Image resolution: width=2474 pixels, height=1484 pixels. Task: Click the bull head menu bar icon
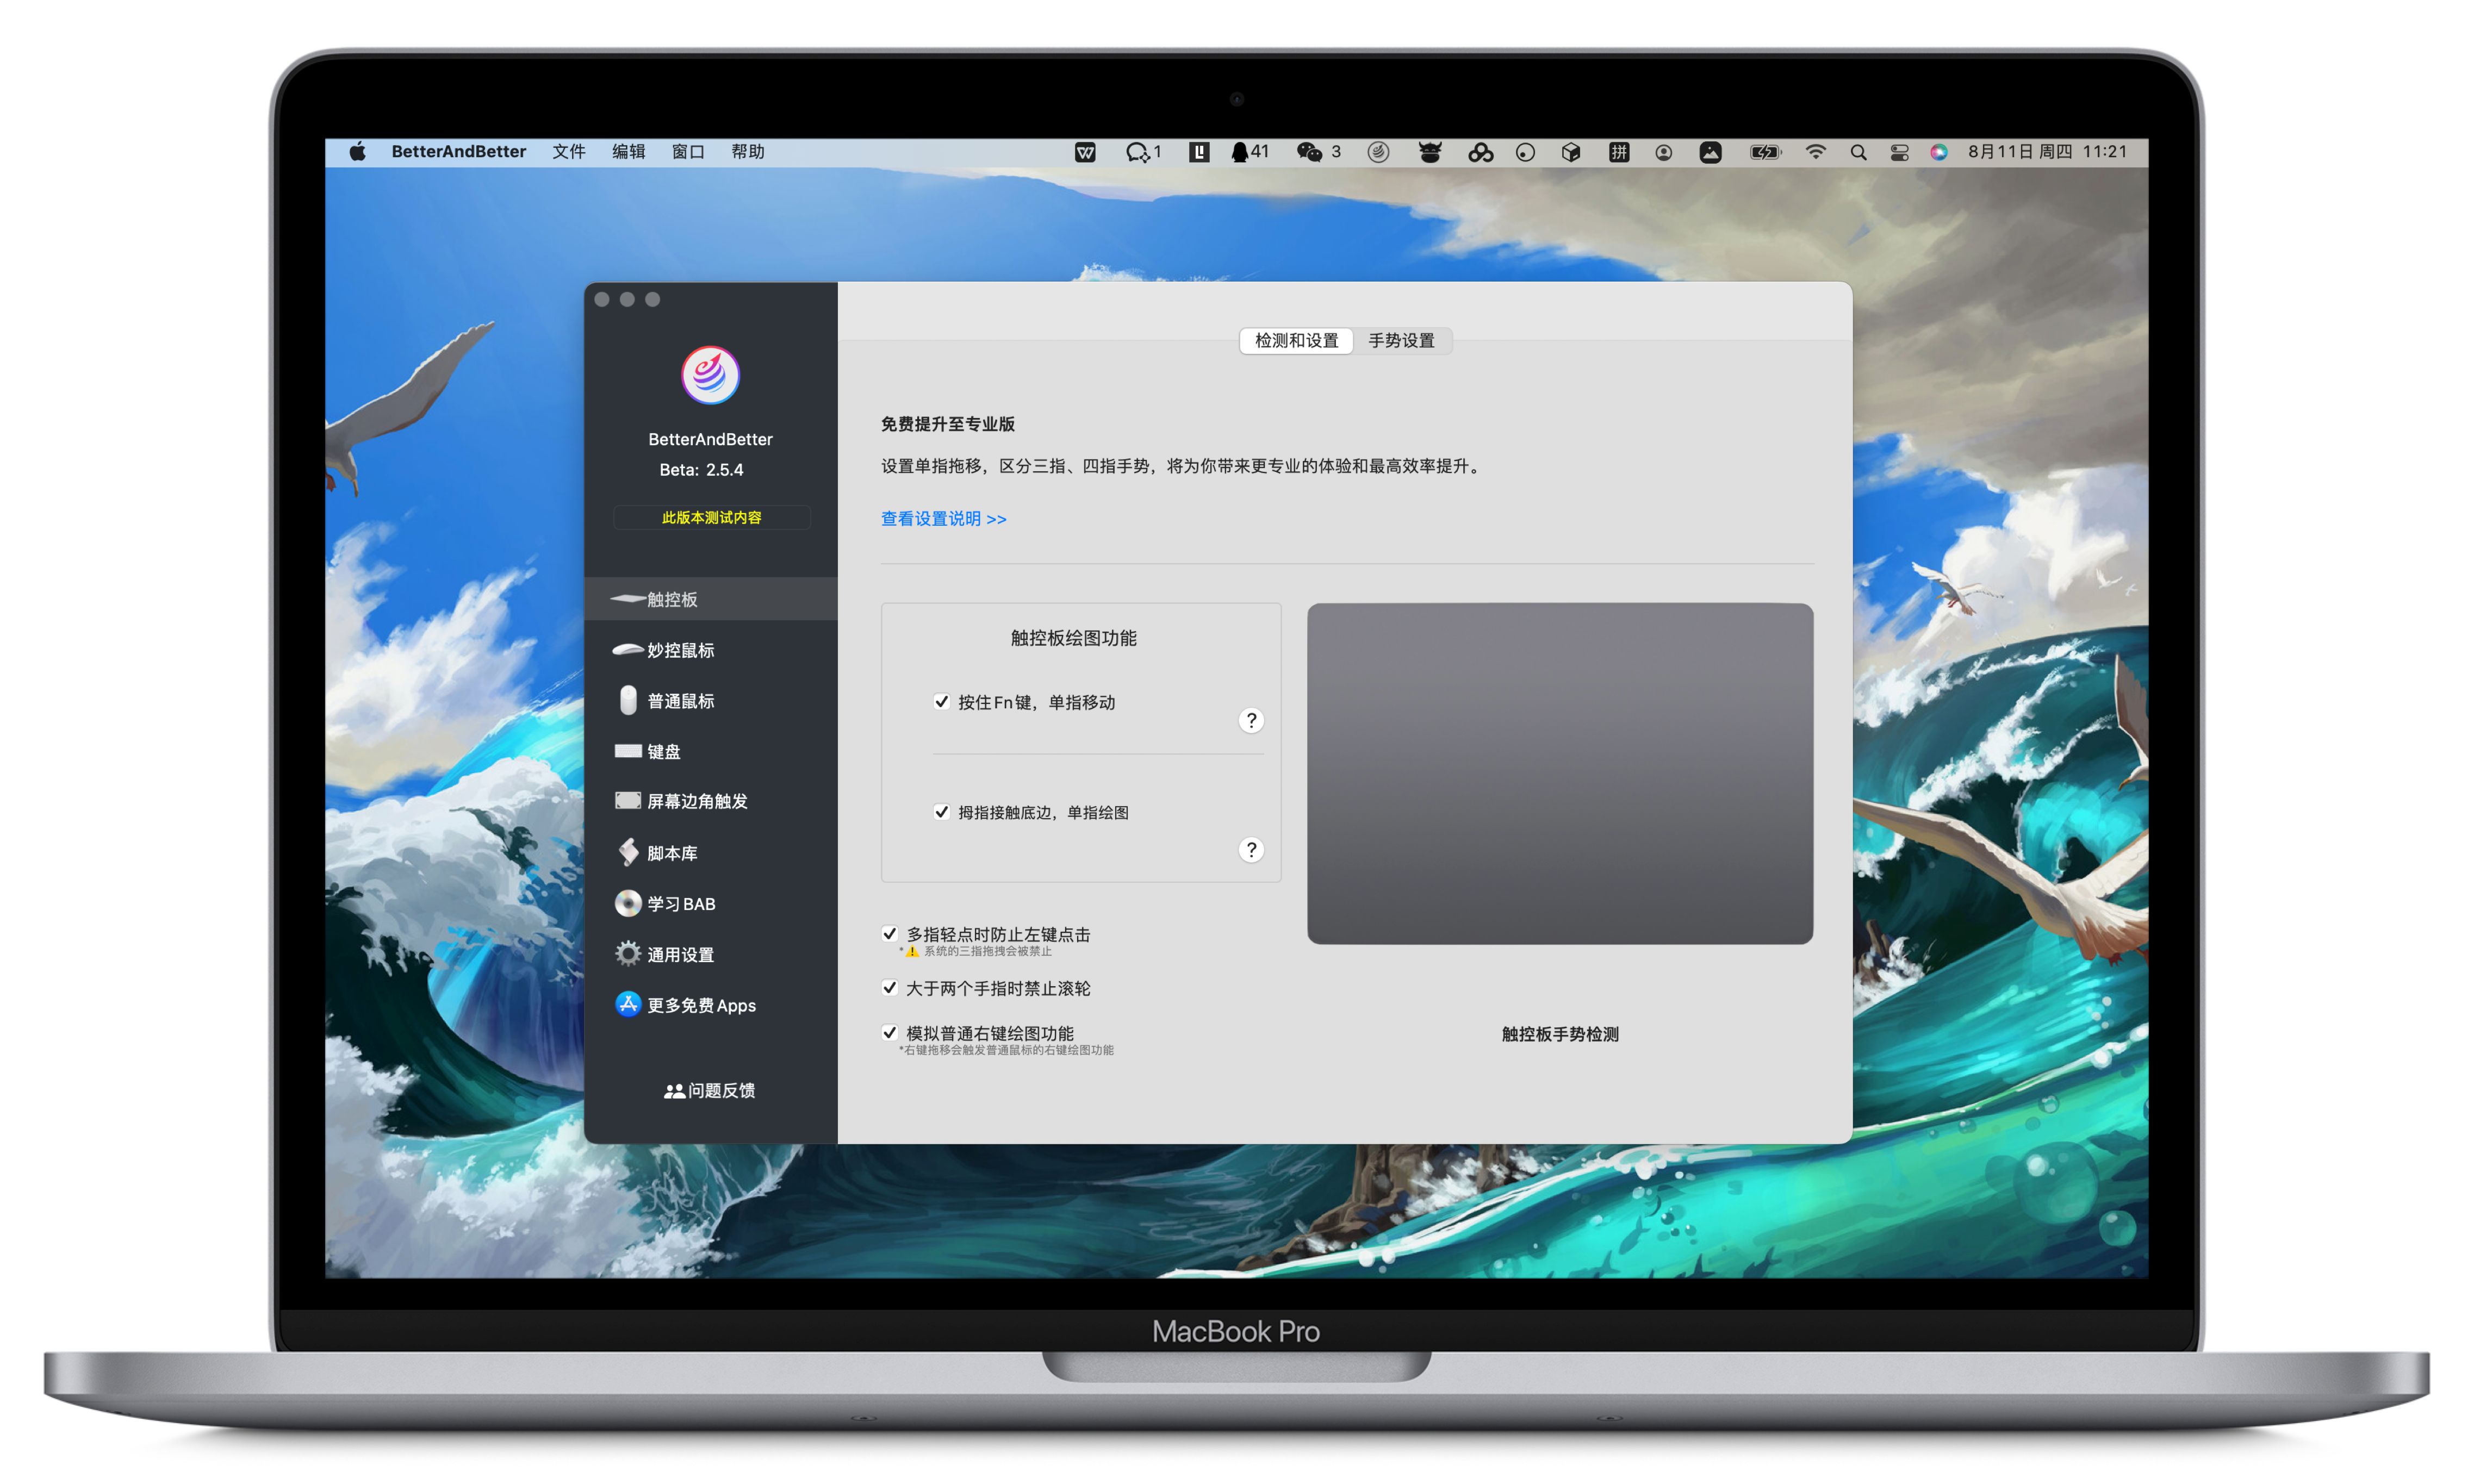pyautogui.click(x=1430, y=152)
